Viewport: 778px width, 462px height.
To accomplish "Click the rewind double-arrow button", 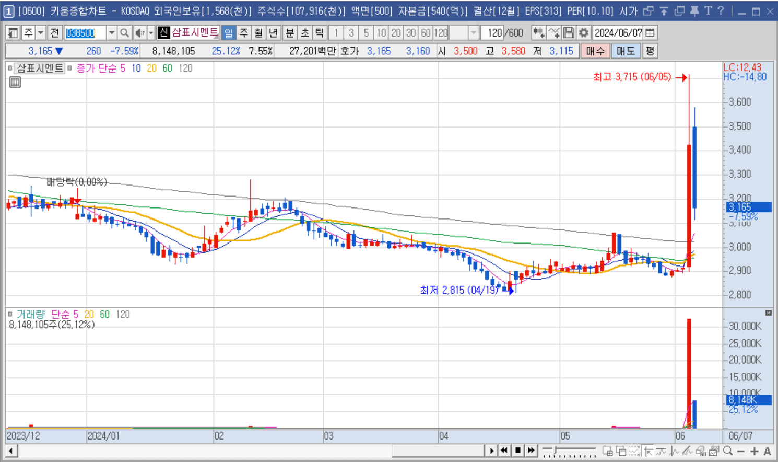I will (504, 451).
